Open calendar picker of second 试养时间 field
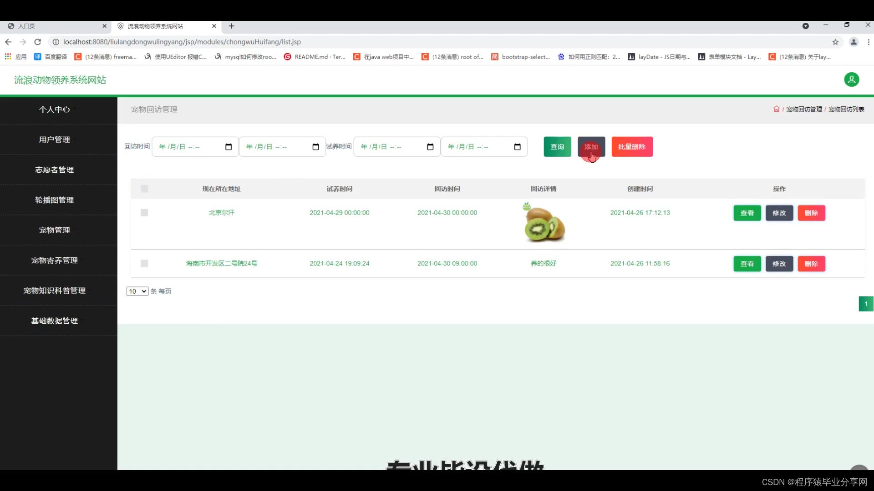 [517, 147]
